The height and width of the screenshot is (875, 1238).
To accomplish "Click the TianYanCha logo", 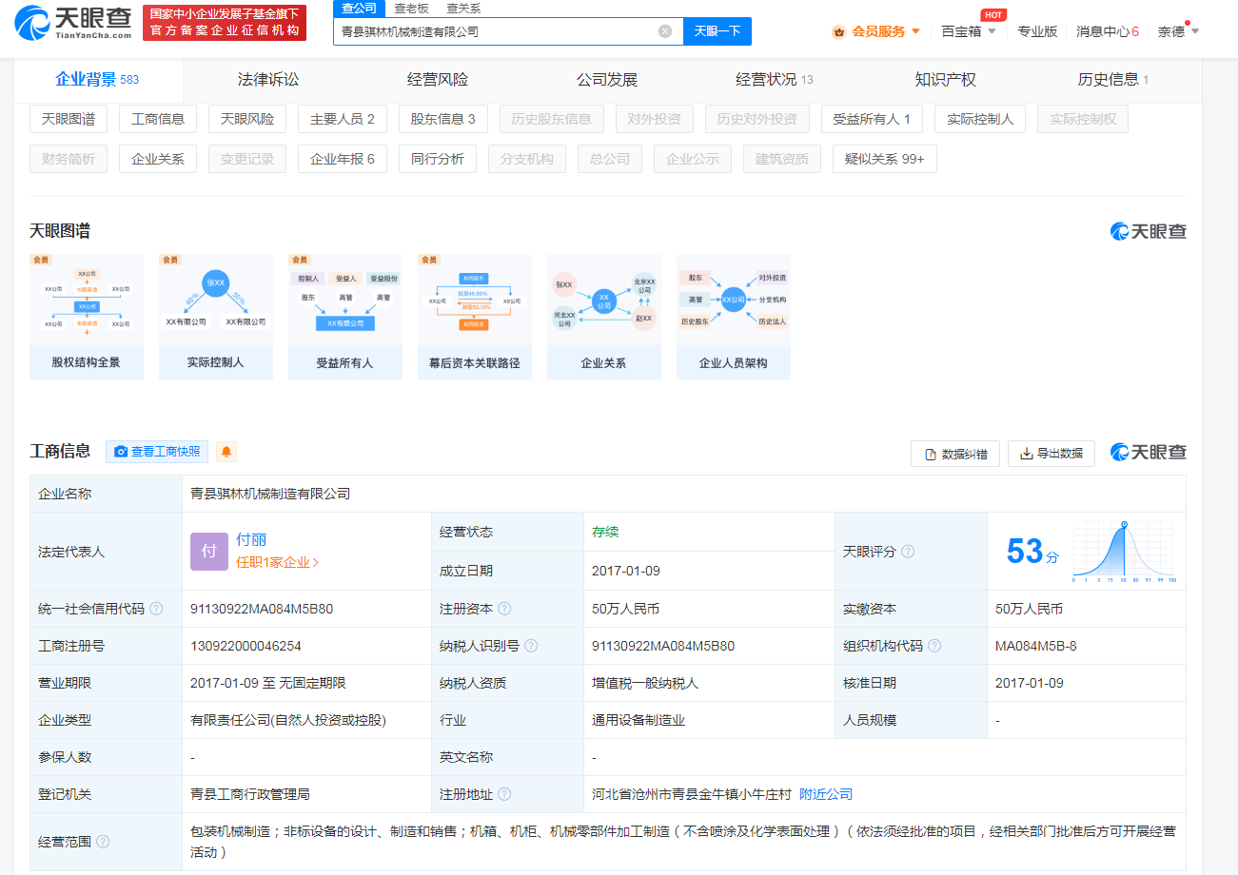I will click(x=73, y=23).
